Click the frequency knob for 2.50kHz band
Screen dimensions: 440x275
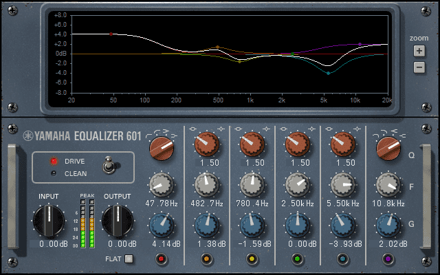(298, 185)
